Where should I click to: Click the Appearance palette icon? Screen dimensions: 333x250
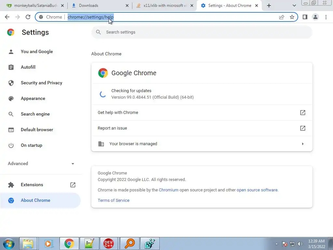[x=11, y=98]
